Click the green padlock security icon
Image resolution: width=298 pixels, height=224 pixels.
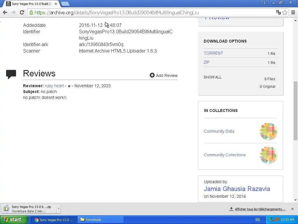click(x=31, y=13)
